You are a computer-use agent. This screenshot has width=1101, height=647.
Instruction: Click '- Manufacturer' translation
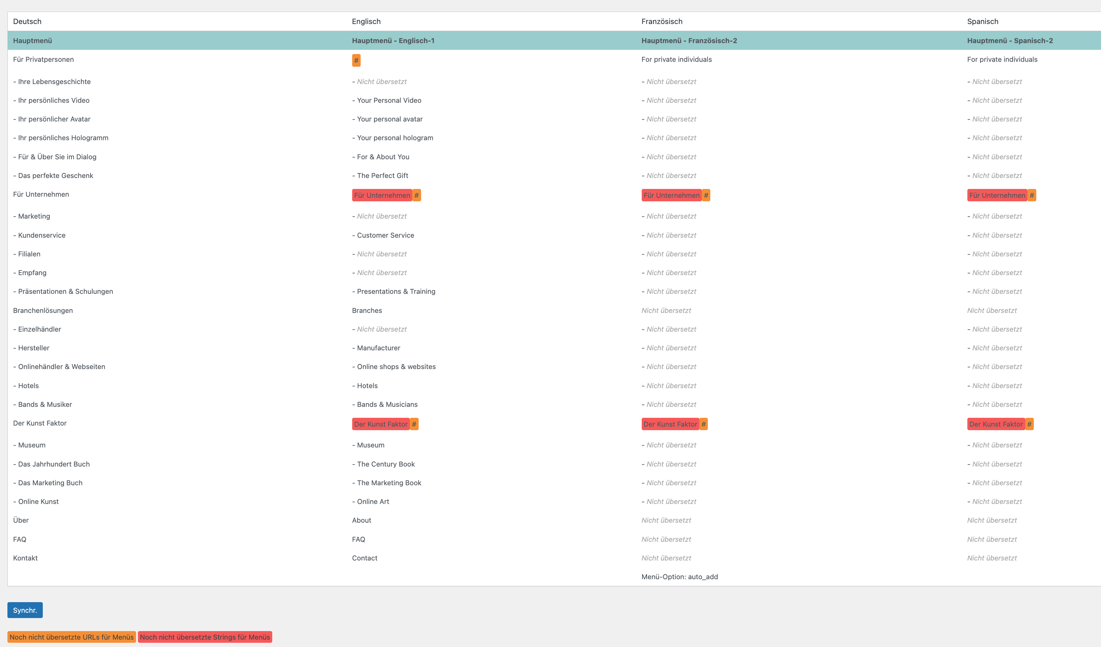(x=376, y=348)
